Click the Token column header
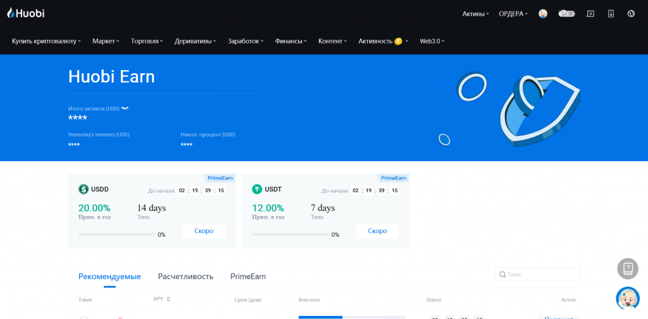 click(x=85, y=300)
